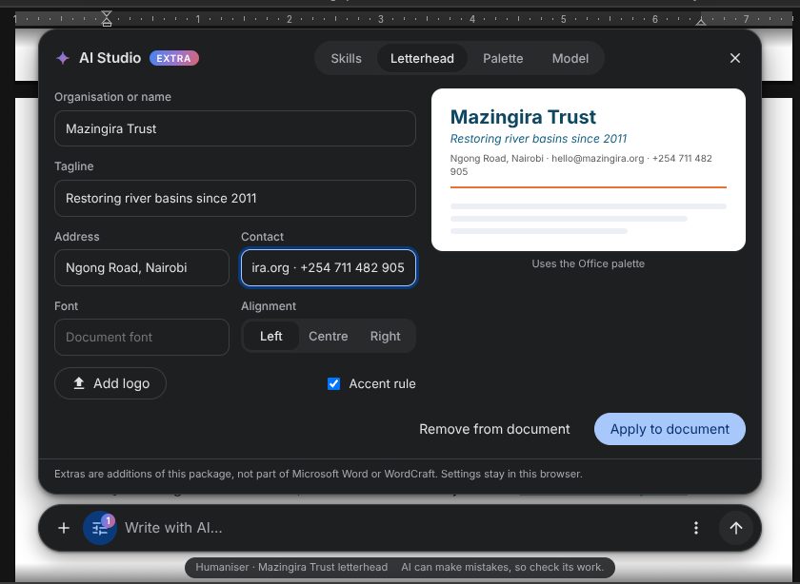The image size is (800, 584).
Task: Close the AI Studio dialog
Action: point(734,58)
